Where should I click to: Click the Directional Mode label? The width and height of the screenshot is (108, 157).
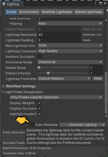pyautogui.click(x=19, y=62)
